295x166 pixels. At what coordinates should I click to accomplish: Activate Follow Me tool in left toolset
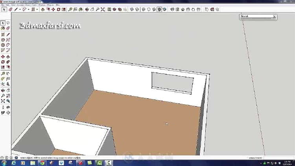(8, 62)
